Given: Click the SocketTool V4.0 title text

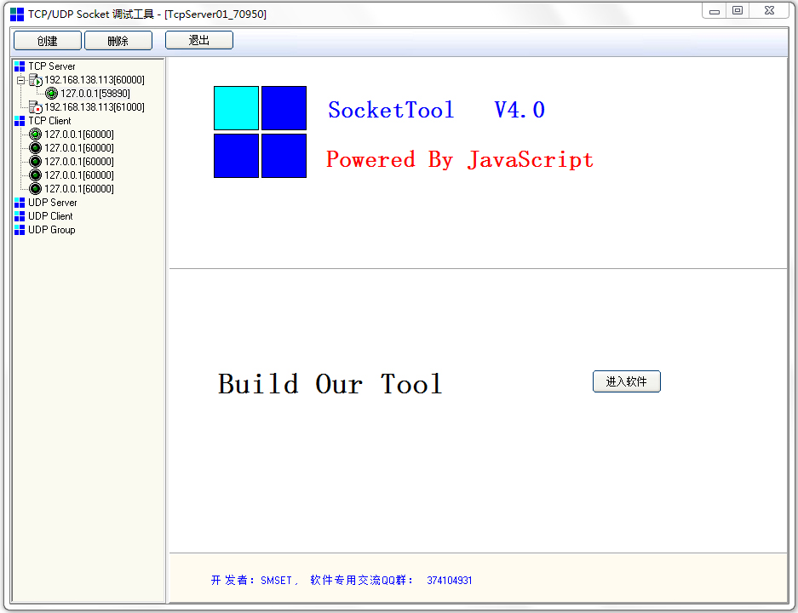Looking at the screenshot, I should click(433, 109).
